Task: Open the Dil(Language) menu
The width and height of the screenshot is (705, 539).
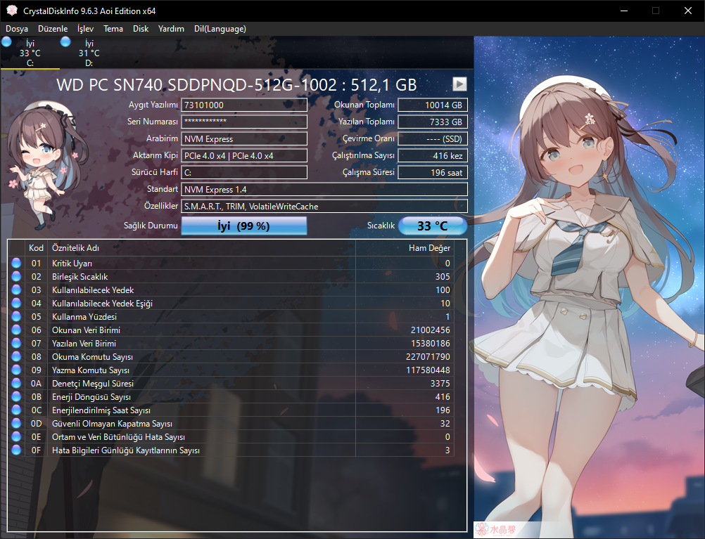Action: (220, 29)
